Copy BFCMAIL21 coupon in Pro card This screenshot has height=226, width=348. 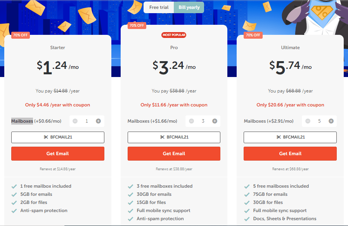point(174,137)
